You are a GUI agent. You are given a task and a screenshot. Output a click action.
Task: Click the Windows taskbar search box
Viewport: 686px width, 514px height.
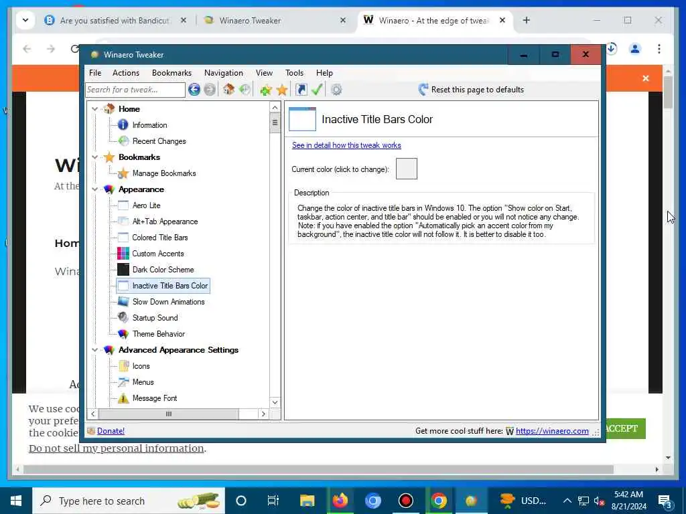[x=129, y=501]
